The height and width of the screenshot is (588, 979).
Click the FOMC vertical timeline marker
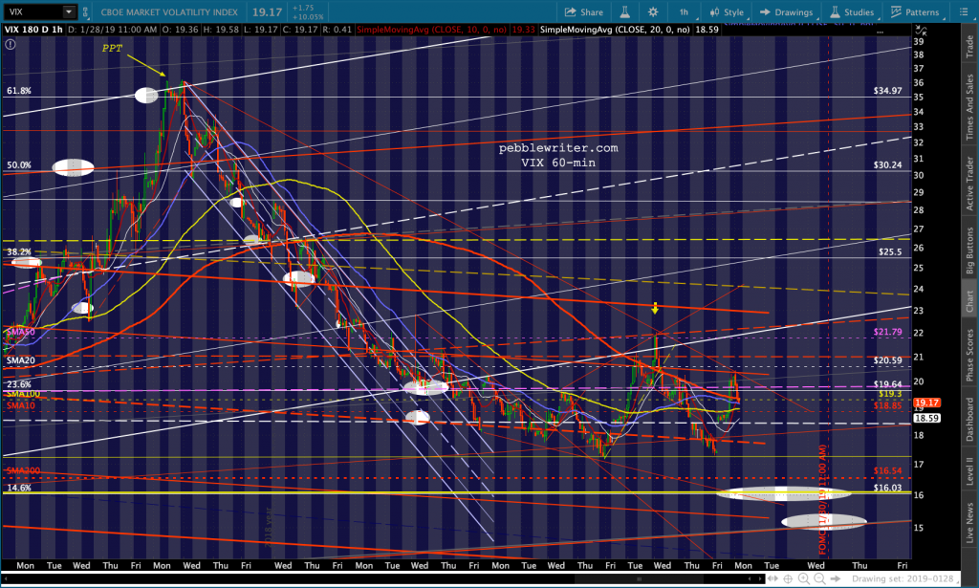point(823,499)
